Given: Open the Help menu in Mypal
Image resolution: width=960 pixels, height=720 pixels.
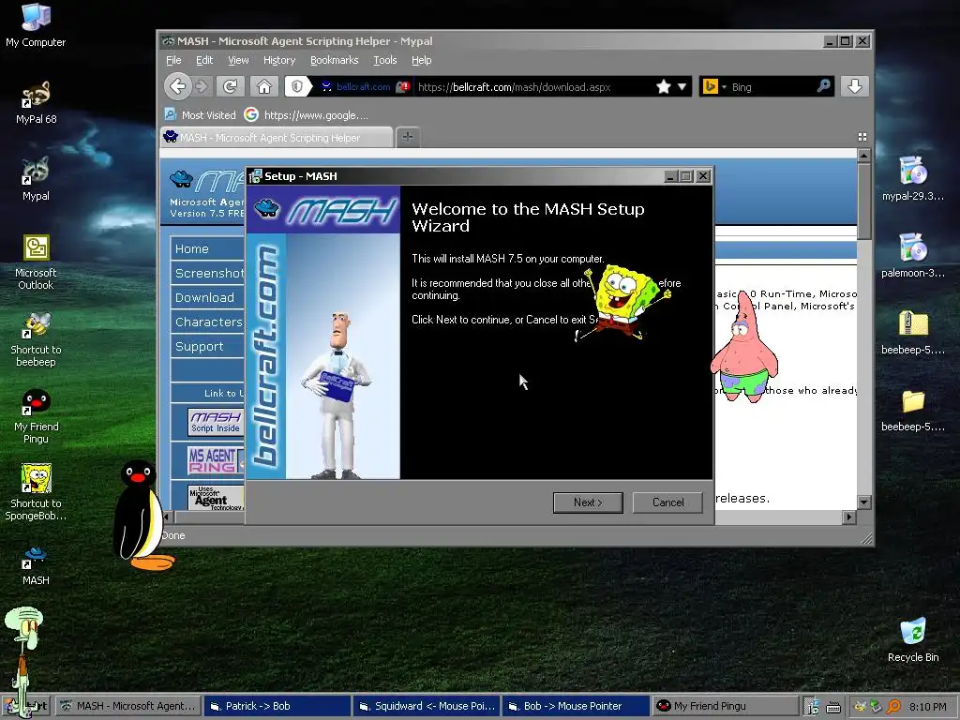Looking at the screenshot, I should [x=421, y=60].
